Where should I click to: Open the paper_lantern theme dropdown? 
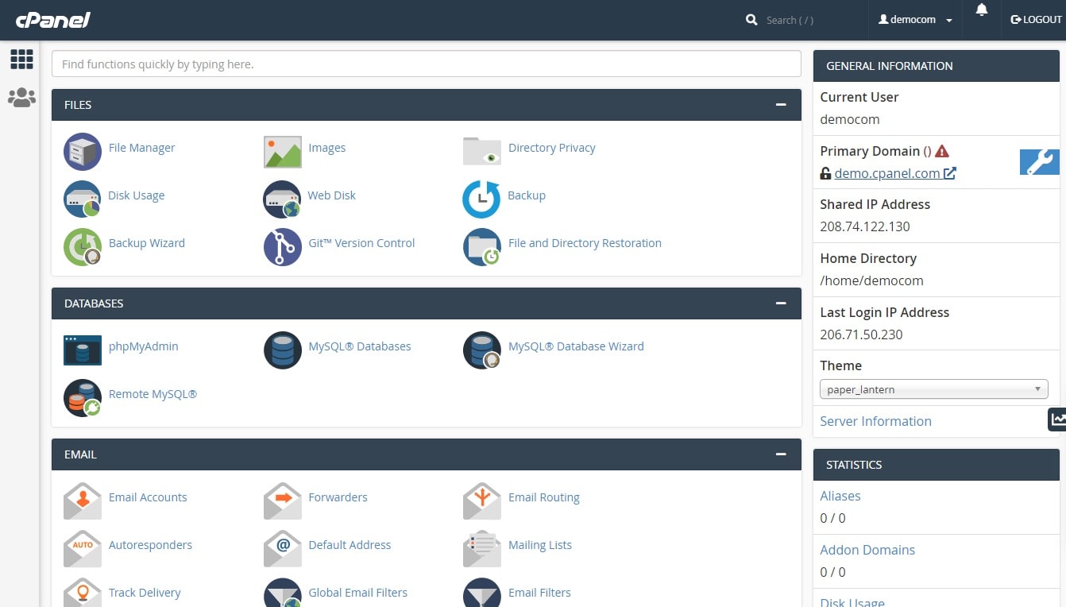point(934,389)
